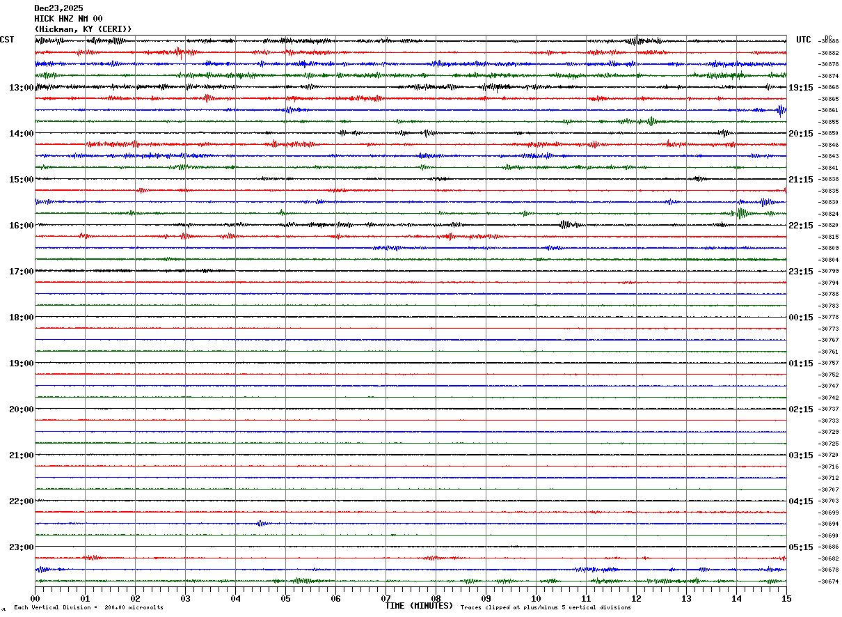The width and height of the screenshot is (842, 617).
Task: Click the '14:00' CST time label
Action: 21,134
